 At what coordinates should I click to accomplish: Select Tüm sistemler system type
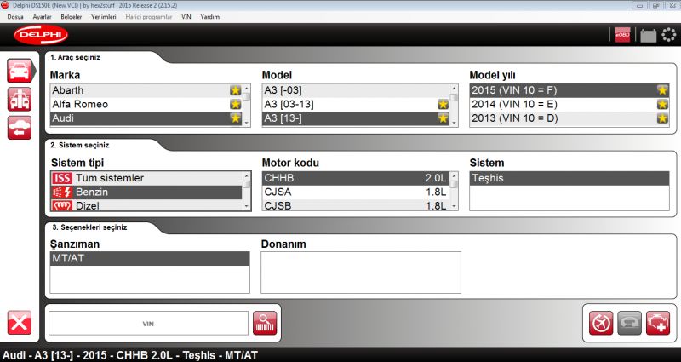146,178
